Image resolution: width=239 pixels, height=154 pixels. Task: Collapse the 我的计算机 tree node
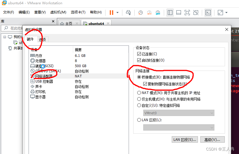pyautogui.click(x=5, y=37)
